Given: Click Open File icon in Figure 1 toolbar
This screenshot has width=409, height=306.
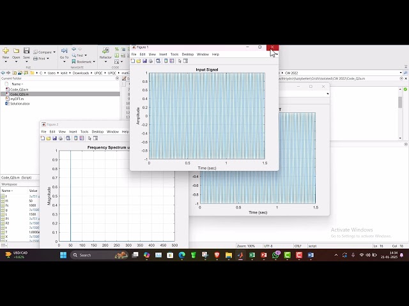Looking at the screenshot, I should [x=139, y=61].
